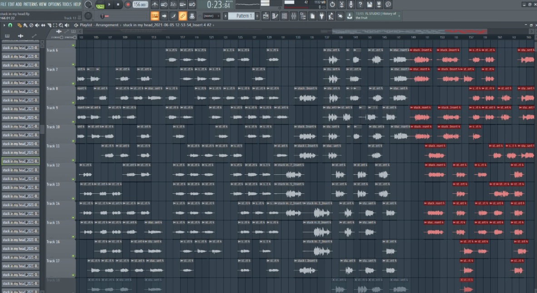537x293 pixels.
Task: Open the OPTIONS menu
Action: (x=54, y=4)
